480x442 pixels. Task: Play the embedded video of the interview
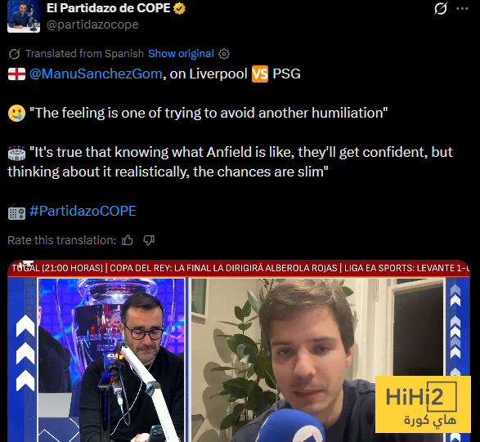pos(239,350)
